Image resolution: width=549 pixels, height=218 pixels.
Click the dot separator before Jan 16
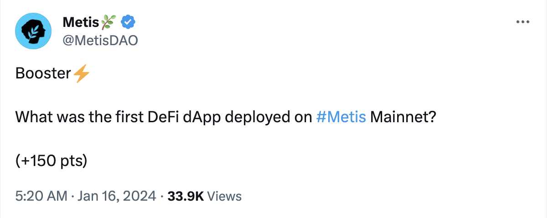[73, 197]
